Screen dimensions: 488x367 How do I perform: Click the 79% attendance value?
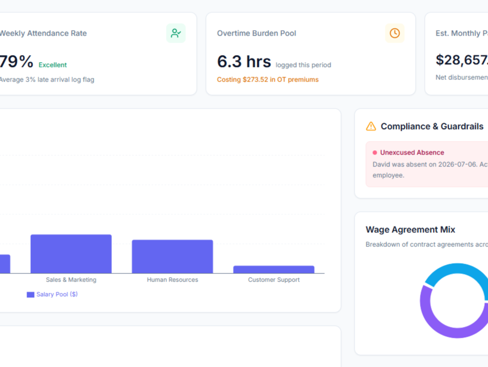[16, 61]
